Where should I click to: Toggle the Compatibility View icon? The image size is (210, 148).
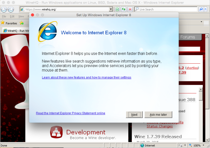point(117,9)
